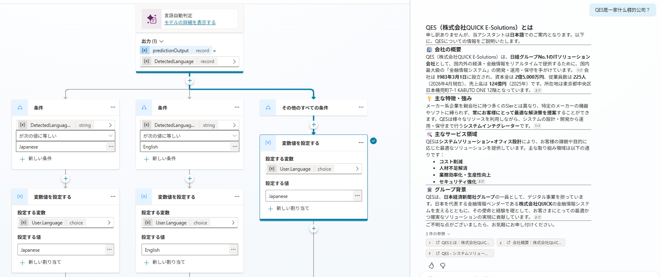This screenshot has width=661, height=277.
Task: Expand the 出力 (1) section
Action: [x=152, y=41]
